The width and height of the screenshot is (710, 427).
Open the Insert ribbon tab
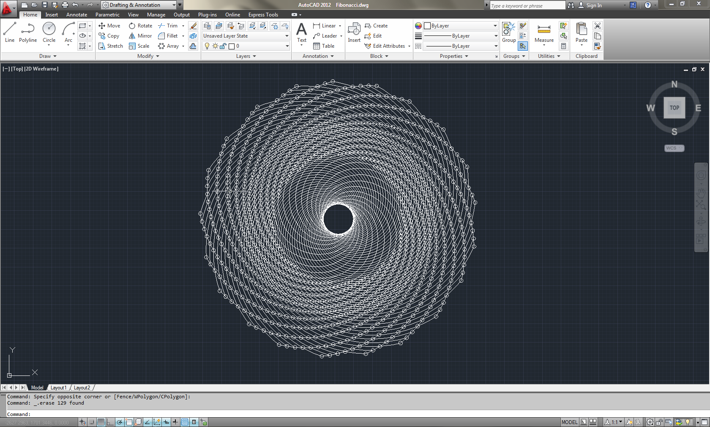[52, 15]
